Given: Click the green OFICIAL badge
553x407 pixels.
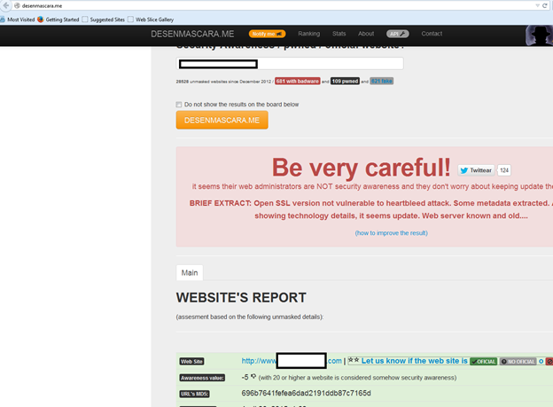Looking at the screenshot, I should tap(483, 361).
